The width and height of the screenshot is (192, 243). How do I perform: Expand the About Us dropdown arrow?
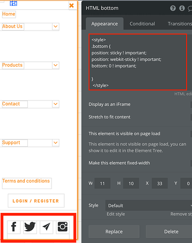[55, 26]
